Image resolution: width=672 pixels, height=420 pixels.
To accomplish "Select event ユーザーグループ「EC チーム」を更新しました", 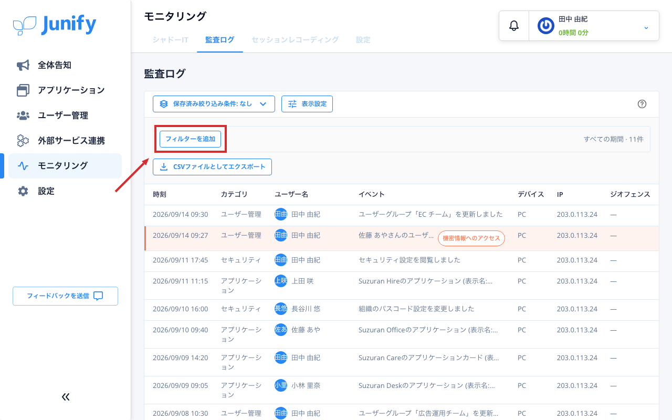I will [430, 214].
